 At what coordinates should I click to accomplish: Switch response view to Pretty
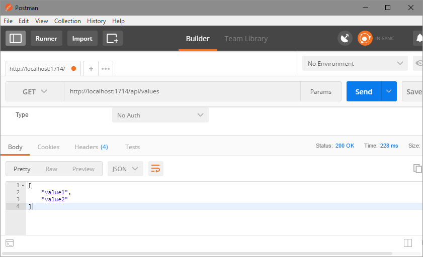(22, 169)
